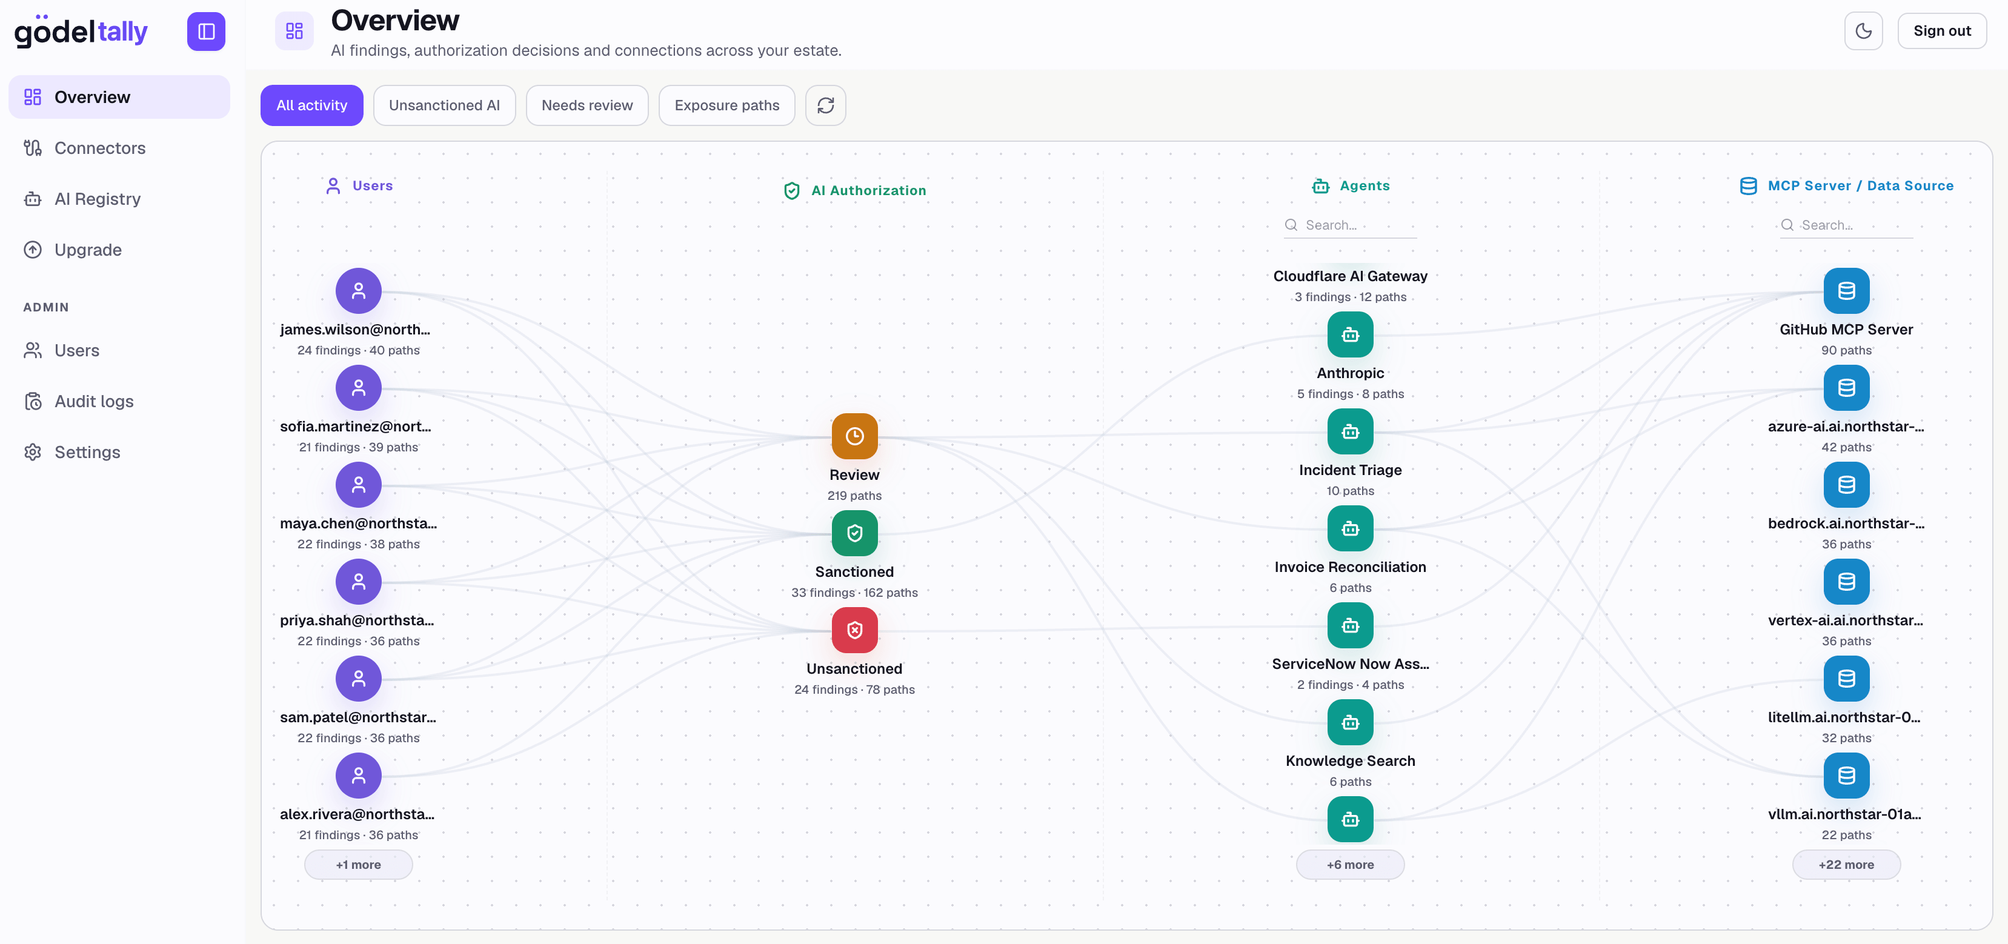Switch to the Needs review filter

[587, 105]
